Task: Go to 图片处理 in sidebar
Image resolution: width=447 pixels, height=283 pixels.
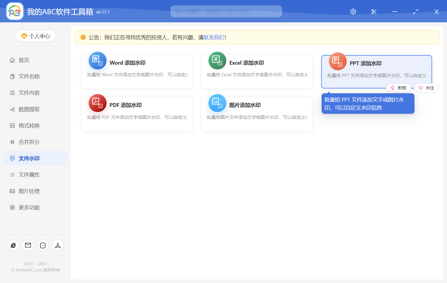Action: (29, 191)
